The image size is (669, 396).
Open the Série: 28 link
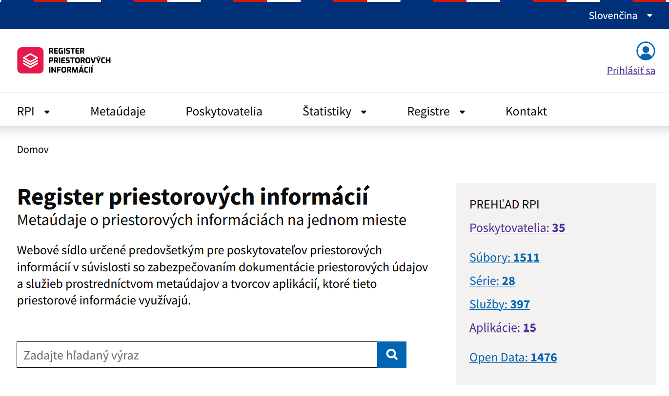[x=492, y=281]
